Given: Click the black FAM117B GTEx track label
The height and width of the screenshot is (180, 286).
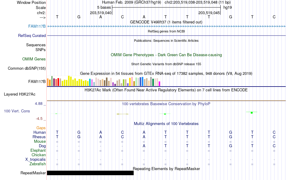Looking at the screenshot, I should (x=37, y=82).
